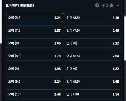The height and width of the screenshot is (101, 126).
Task: Bet on 오버 (9) at 1.98
Action: [34, 69]
